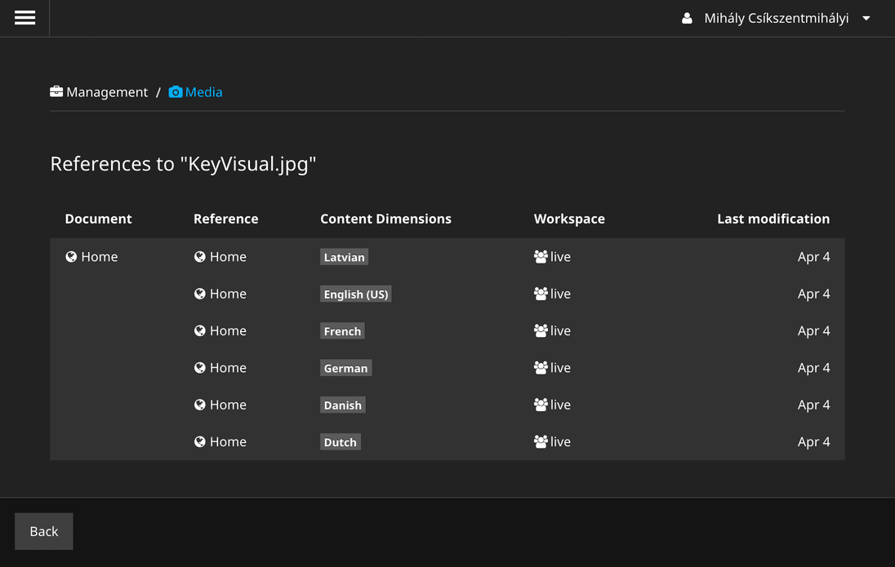Image resolution: width=895 pixels, height=567 pixels.
Task: Click the user profile icon
Action: pos(687,18)
